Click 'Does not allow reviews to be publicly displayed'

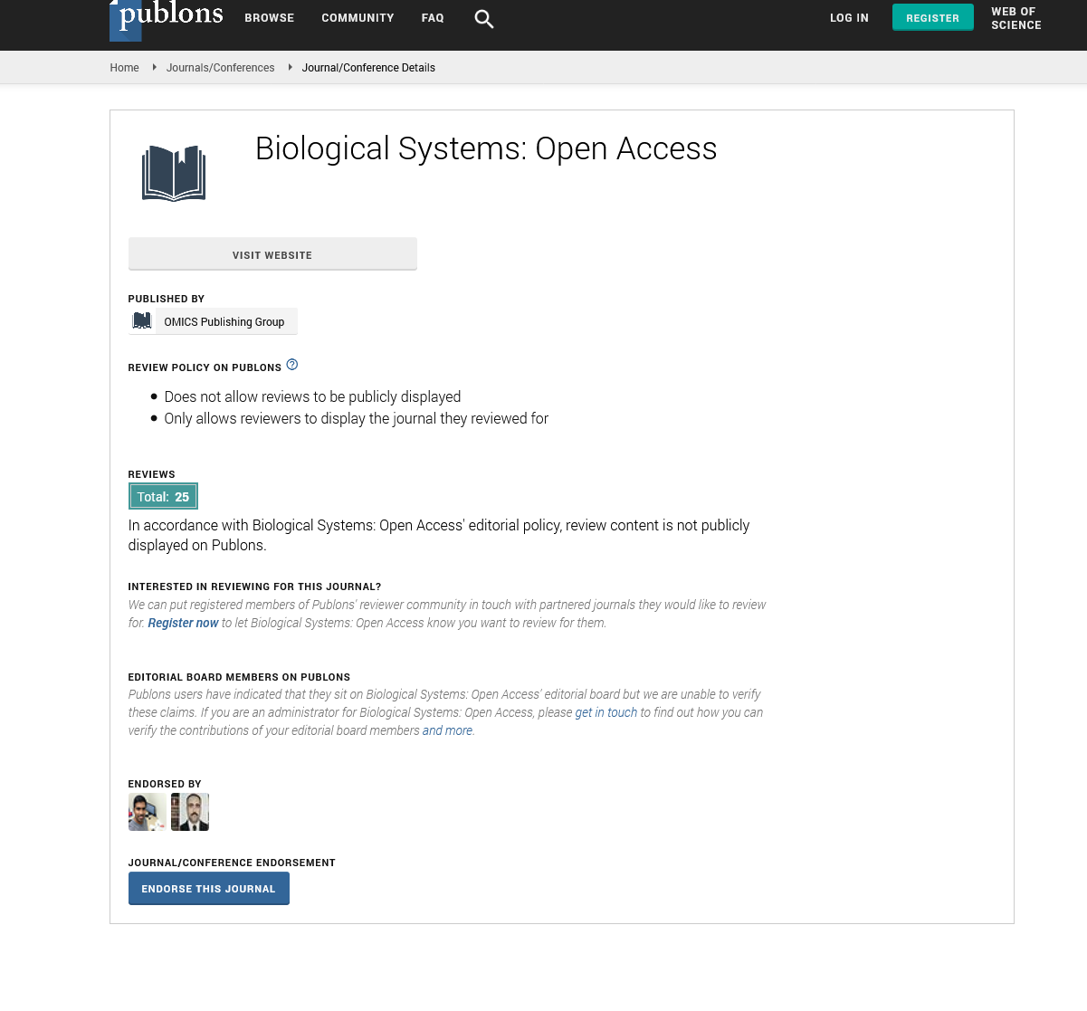(312, 396)
